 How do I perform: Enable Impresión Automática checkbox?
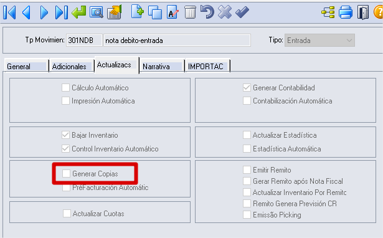click(65, 101)
